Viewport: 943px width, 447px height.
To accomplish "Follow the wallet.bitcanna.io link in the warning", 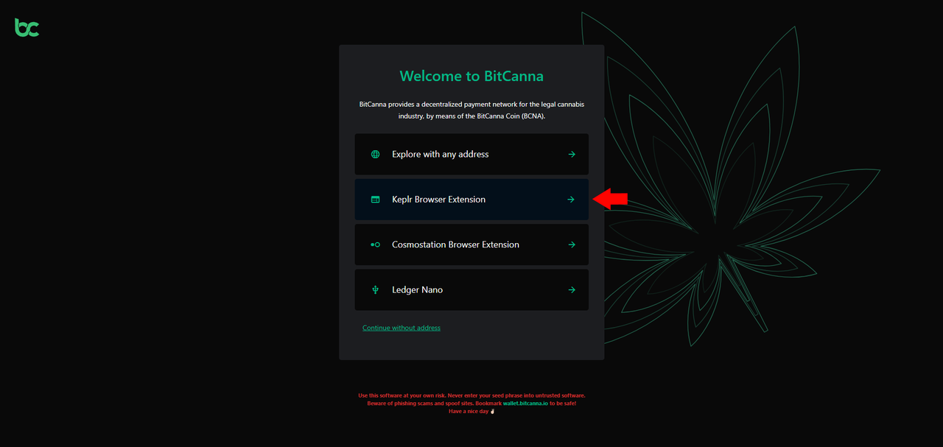I will pos(525,404).
